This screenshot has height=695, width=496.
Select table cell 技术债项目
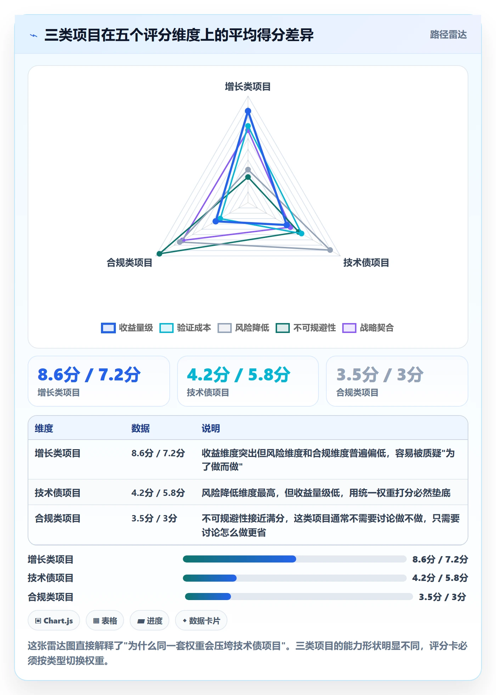(57, 493)
